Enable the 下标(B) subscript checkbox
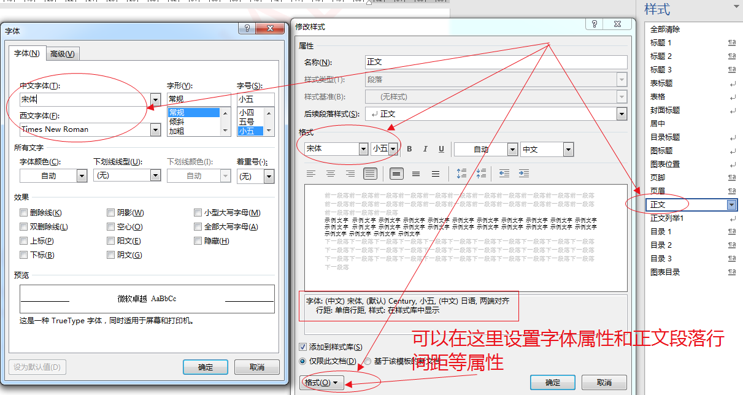This screenshot has width=743, height=395. pyautogui.click(x=24, y=255)
